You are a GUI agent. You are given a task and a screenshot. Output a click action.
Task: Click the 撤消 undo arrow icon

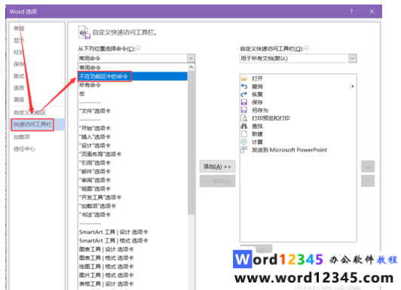pyautogui.click(x=244, y=87)
